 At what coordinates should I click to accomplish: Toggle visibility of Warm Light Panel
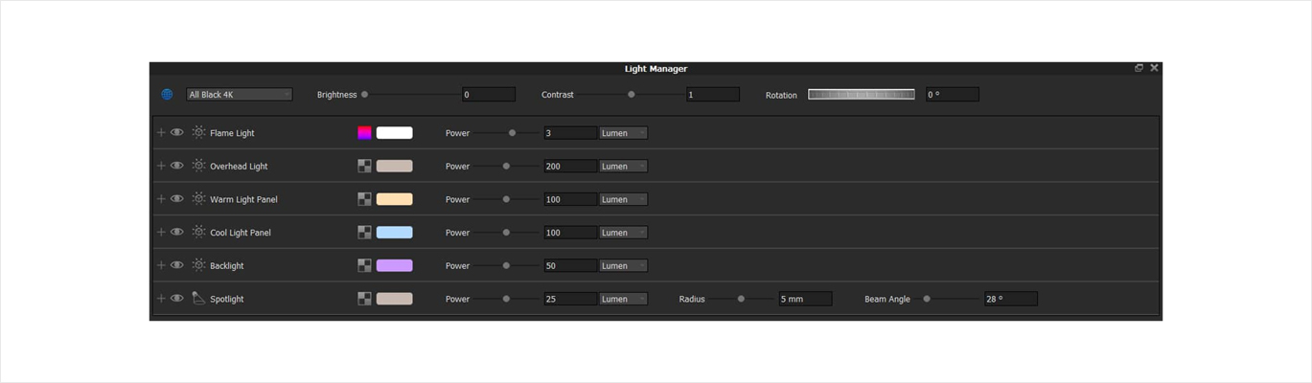coord(177,199)
